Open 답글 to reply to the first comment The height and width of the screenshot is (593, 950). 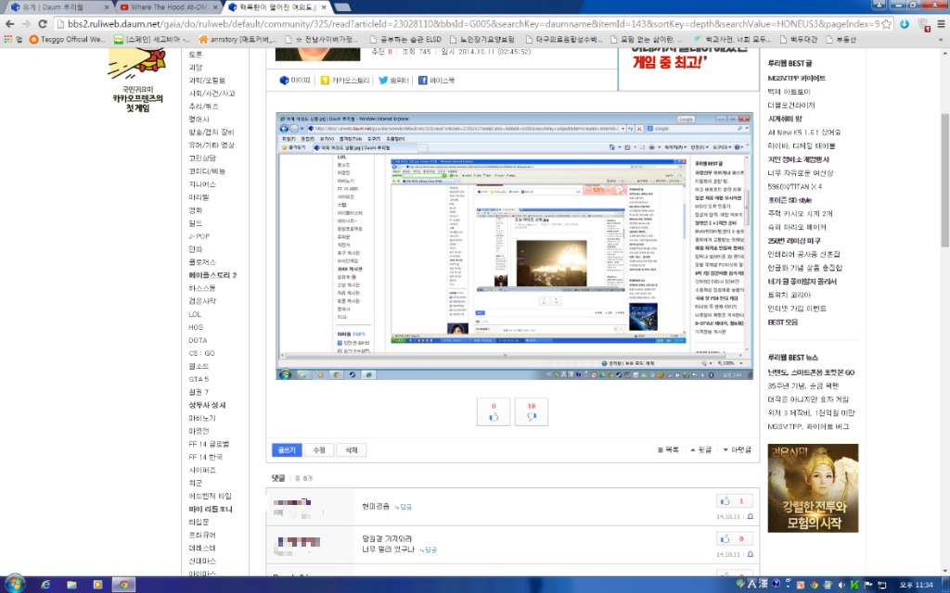click(405, 506)
